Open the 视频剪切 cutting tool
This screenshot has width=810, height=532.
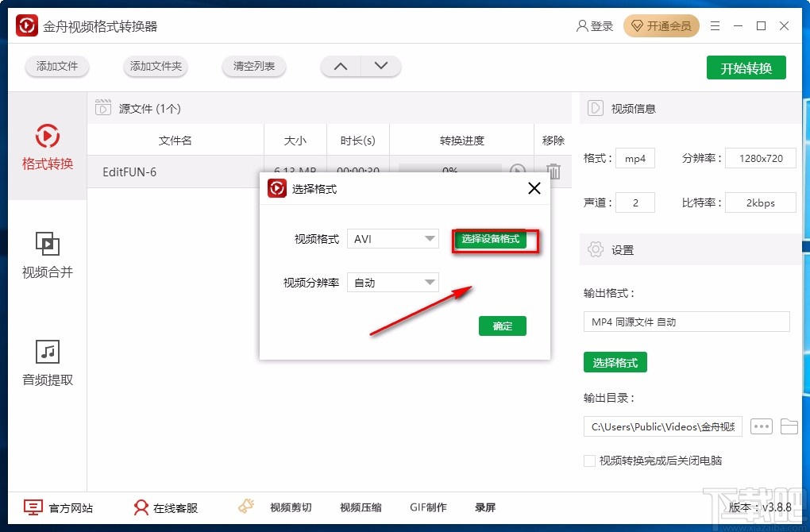[291, 507]
